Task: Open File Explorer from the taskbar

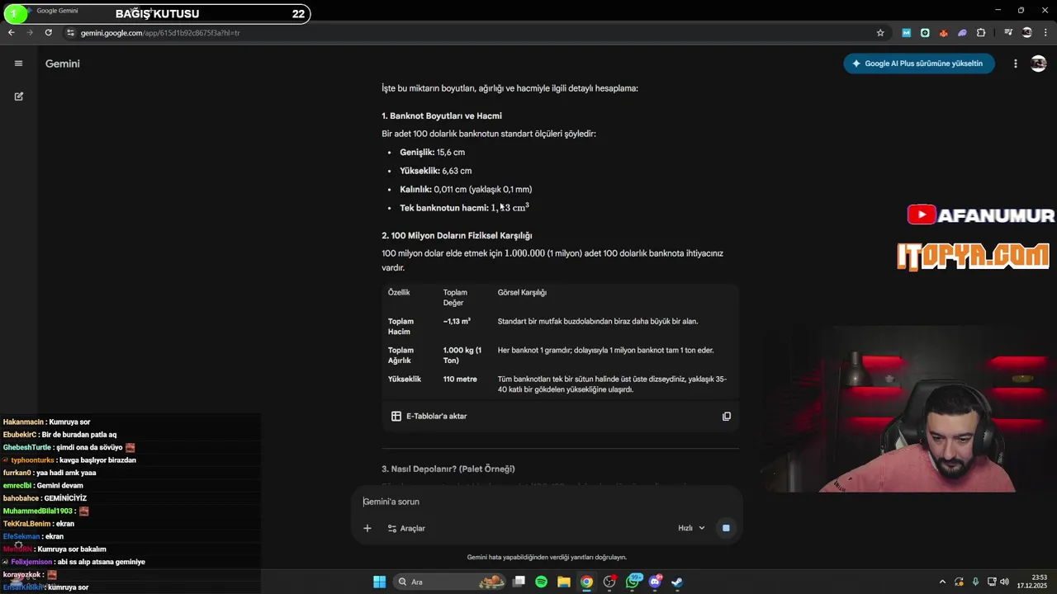Action: pos(564,582)
